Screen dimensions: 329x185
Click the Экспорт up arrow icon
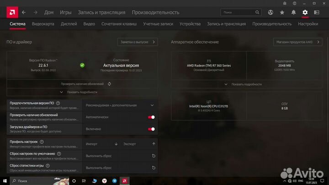(154, 144)
